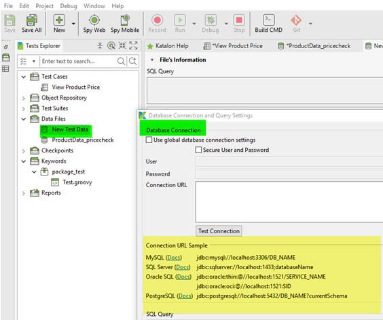The image size is (383, 320).
Task: Open advanced search icon
Action: pos(132,61)
